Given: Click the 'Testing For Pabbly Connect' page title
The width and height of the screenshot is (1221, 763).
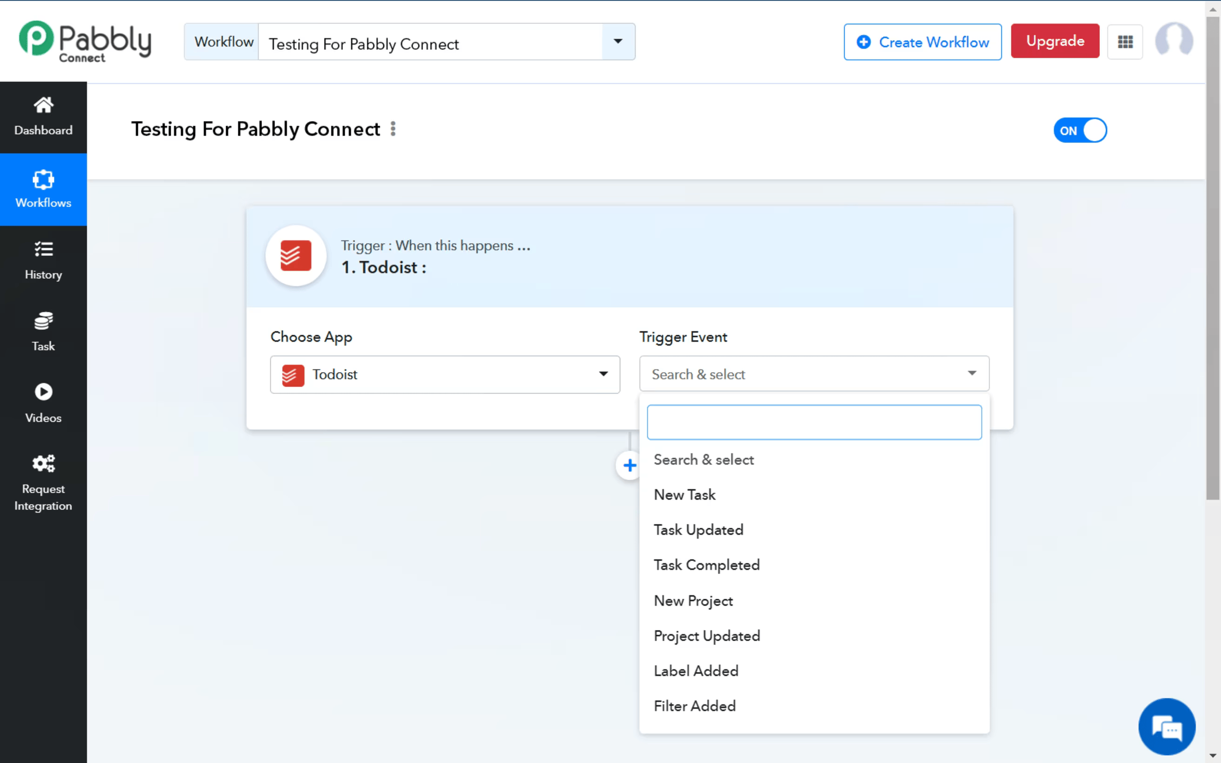Looking at the screenshot, I should pos(255,129).
